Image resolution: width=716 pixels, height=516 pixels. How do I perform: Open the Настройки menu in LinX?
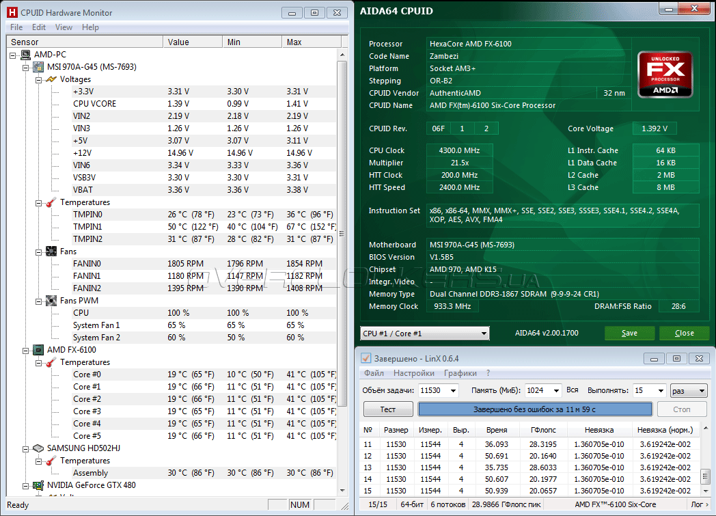[413, 373]
